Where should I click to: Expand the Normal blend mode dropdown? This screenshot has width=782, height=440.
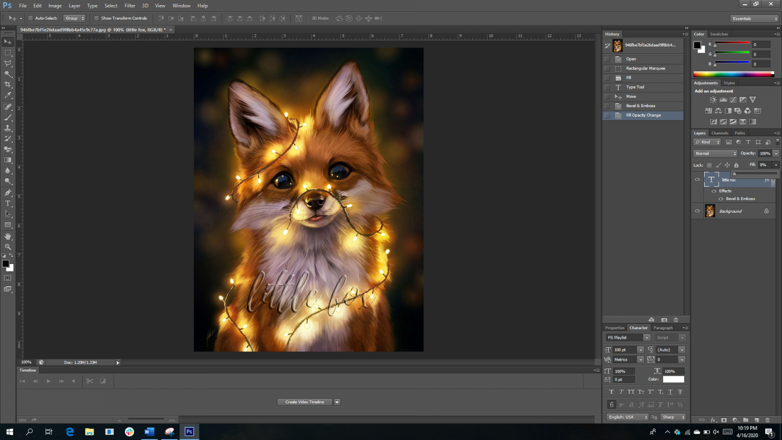715,154
